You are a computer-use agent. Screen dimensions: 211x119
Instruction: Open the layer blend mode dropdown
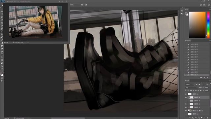[x=191, y=88]
